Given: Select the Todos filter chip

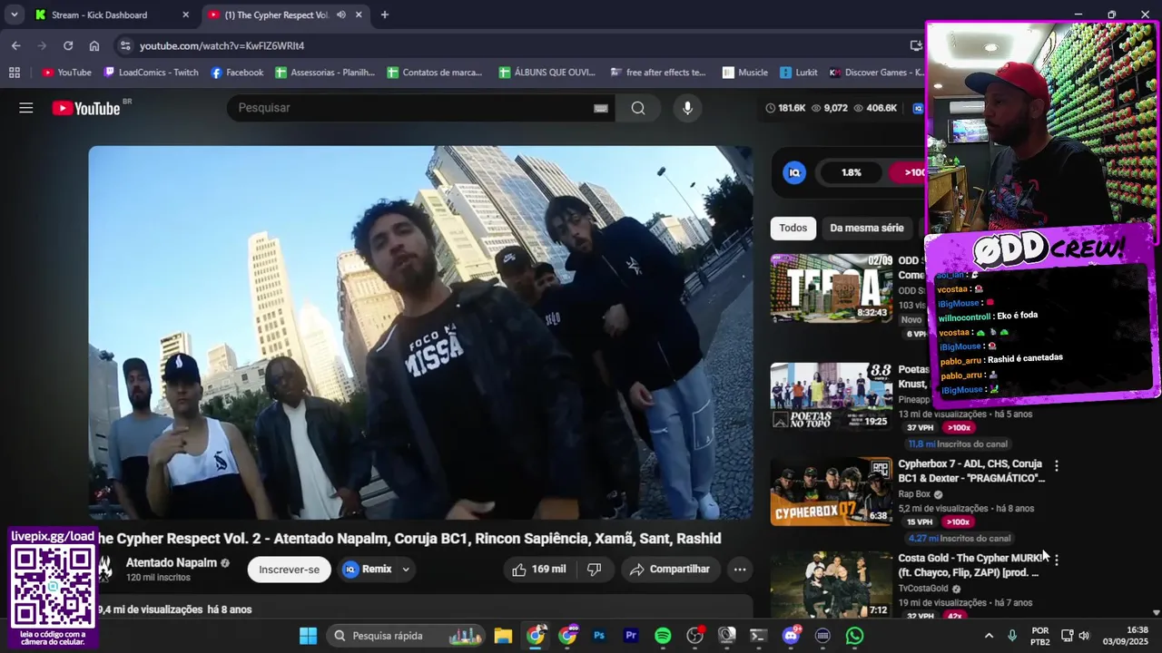Looking at the screenshot, I should tap(793, 228).
